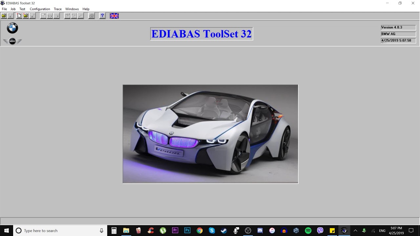Screen dimensions: 420x236
Task: Open Skype from the taskbar
Action: (212, 231)
